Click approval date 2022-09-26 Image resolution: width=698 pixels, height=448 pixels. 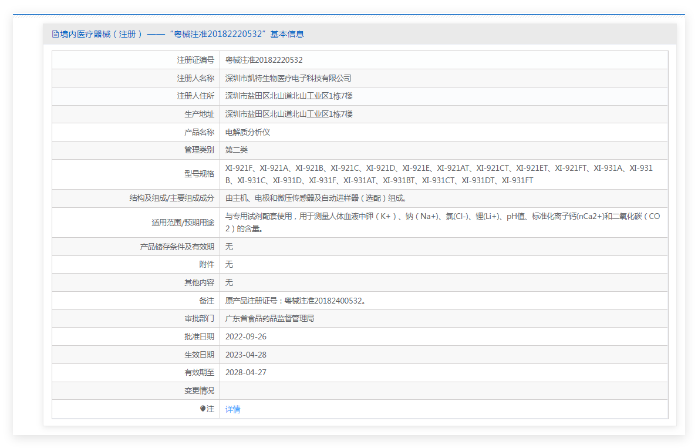[x=246, y=336]
